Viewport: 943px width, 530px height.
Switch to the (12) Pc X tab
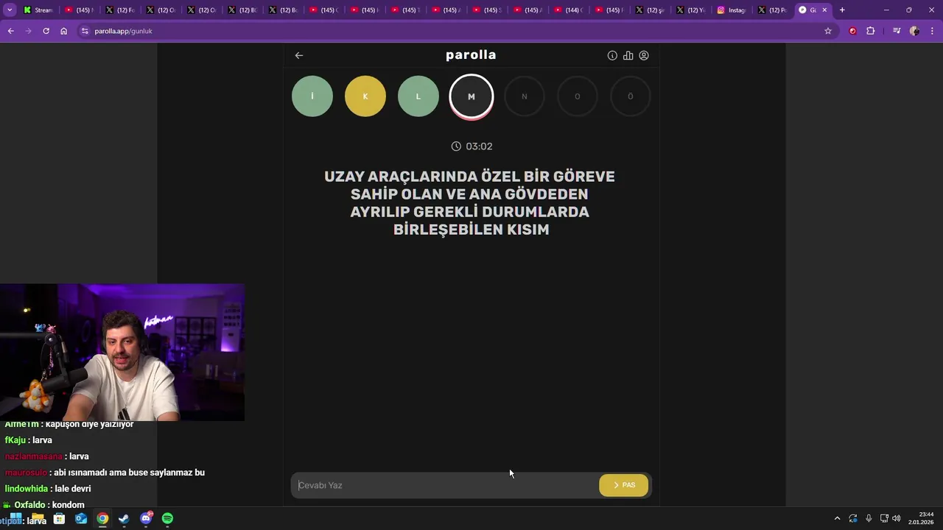[772, 10]
